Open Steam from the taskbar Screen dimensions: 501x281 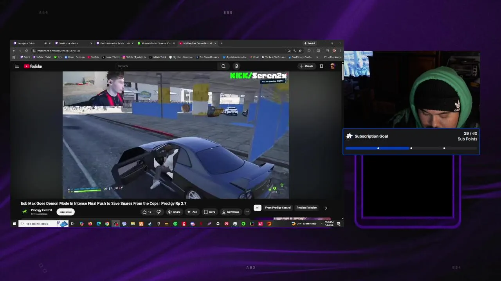[150, 224]
